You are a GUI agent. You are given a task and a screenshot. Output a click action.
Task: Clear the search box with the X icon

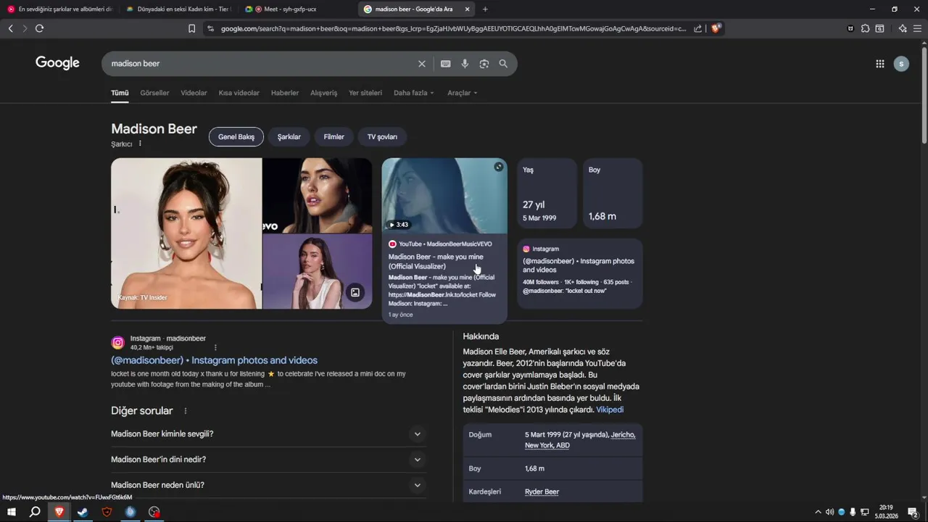point(422,64)
